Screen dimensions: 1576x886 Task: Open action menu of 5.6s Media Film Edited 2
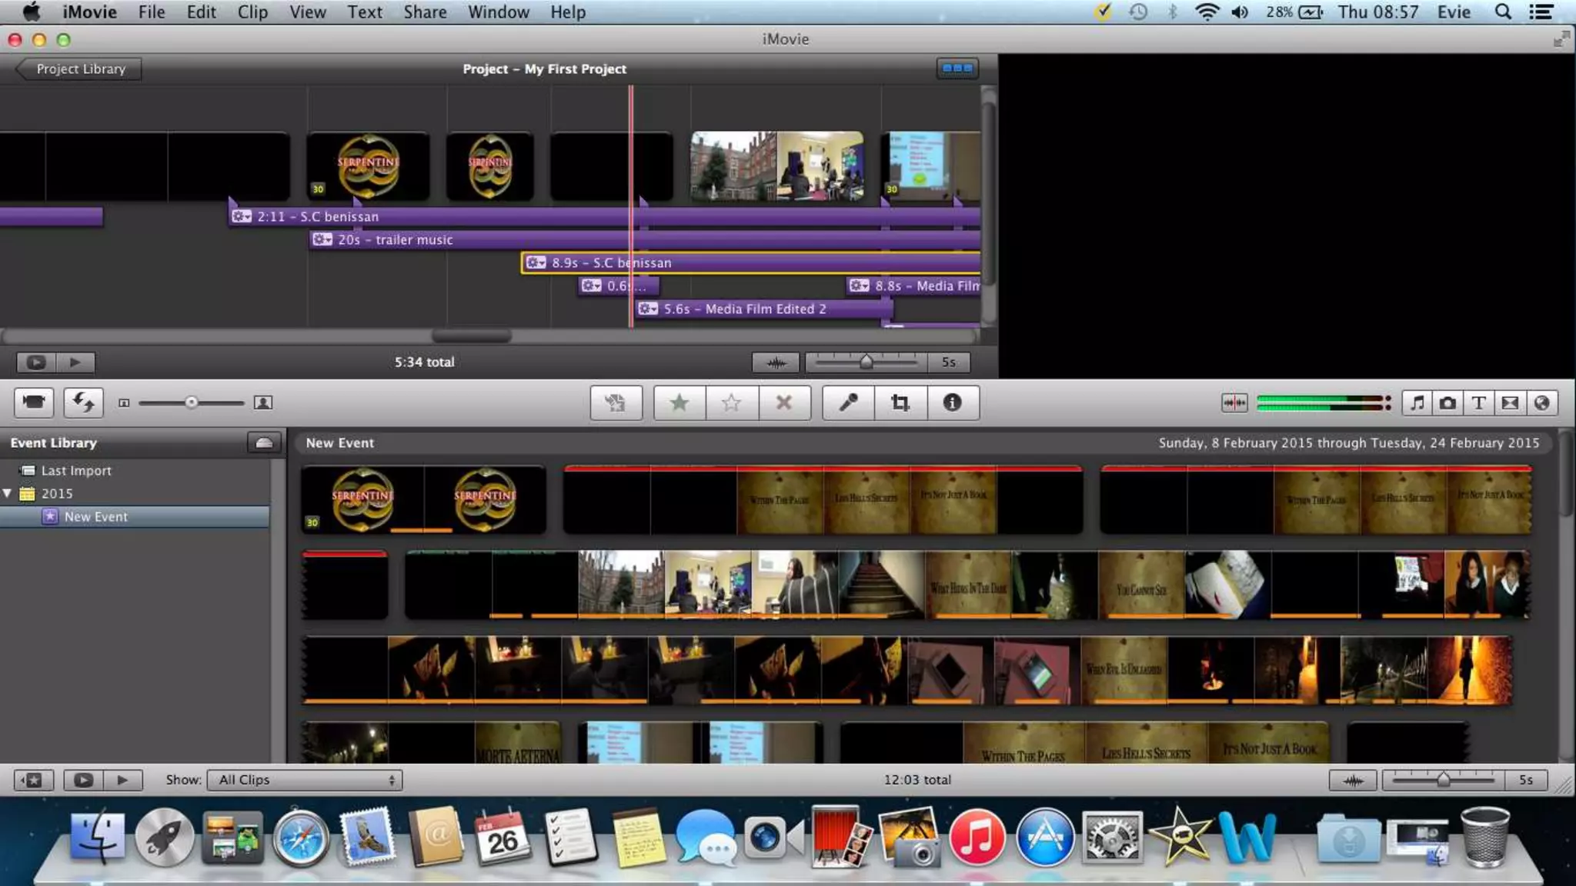pyautogui.click(x=648, y=309)
